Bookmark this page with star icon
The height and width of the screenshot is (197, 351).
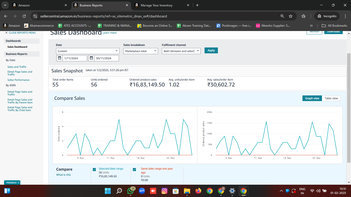point(291,16)
